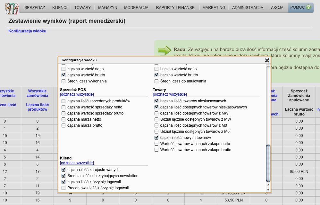
Task: Enable Wartość towarów w cenach zakupu brutto
Action: pos(156,150)
